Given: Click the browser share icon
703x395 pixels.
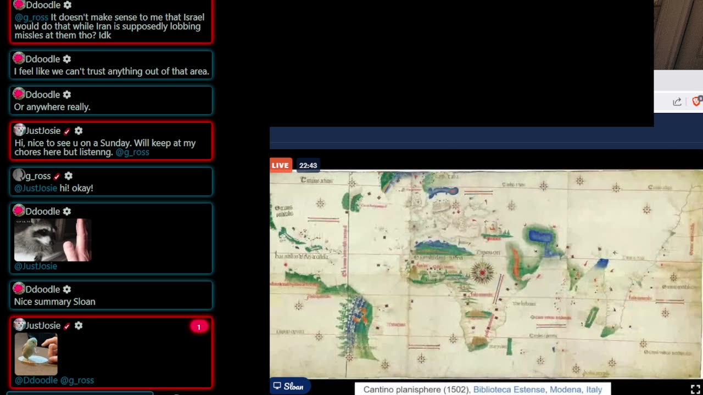Looking at the screenshot, I should click(677, 102).
